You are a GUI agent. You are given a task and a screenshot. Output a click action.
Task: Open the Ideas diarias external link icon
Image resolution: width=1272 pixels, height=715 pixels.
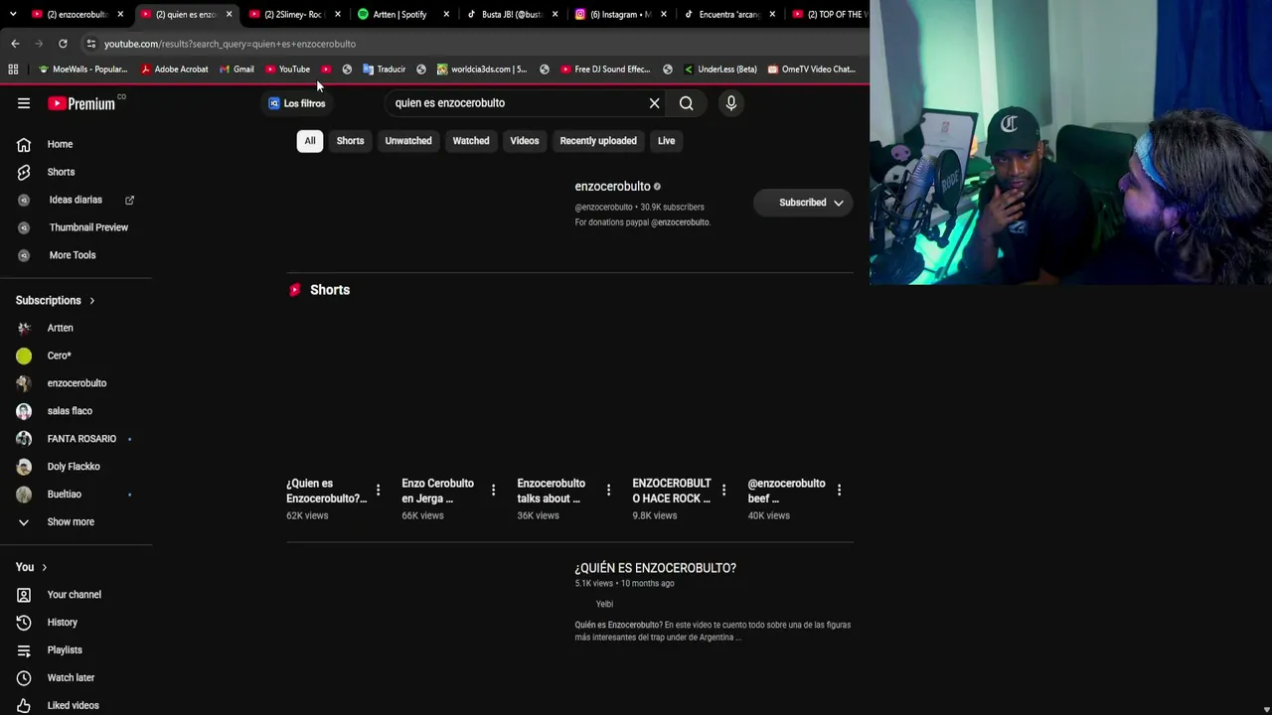129,200
